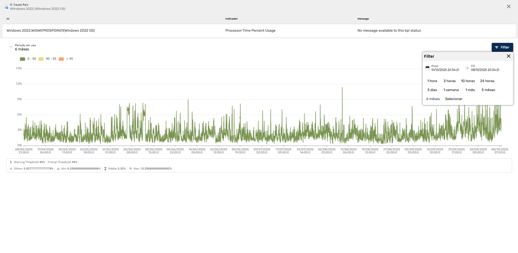Select the 1 semana time range
Viewport: 518px width, 253px height.
click(x=451, y=90)
